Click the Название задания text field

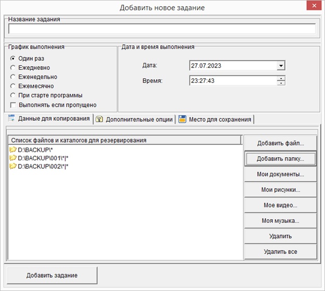(162, 29)
